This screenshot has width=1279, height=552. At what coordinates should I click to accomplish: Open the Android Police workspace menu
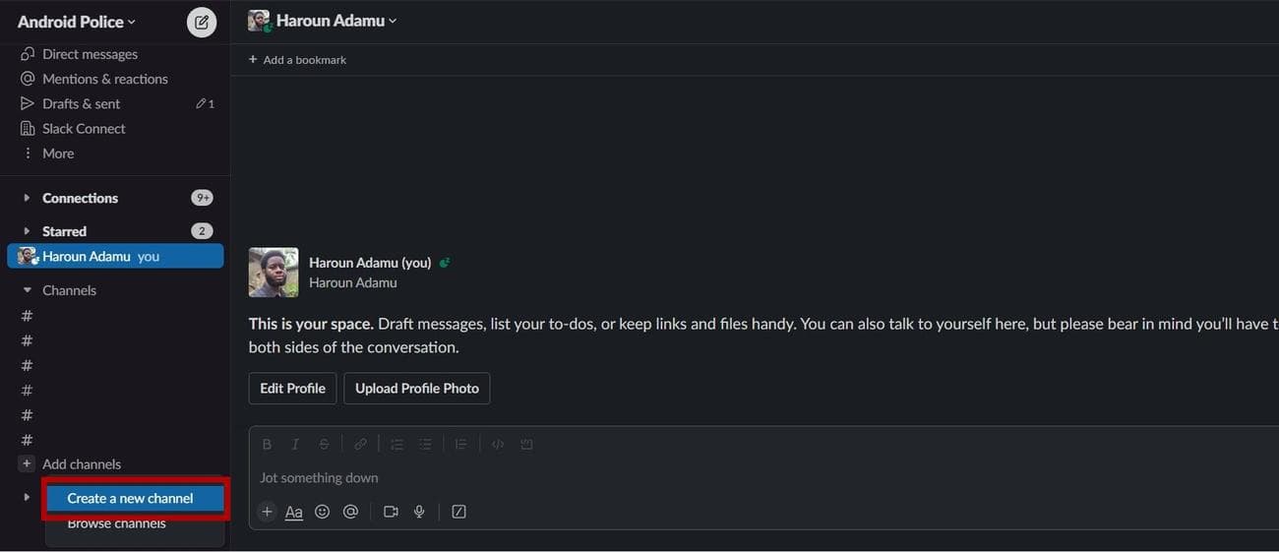77,22
